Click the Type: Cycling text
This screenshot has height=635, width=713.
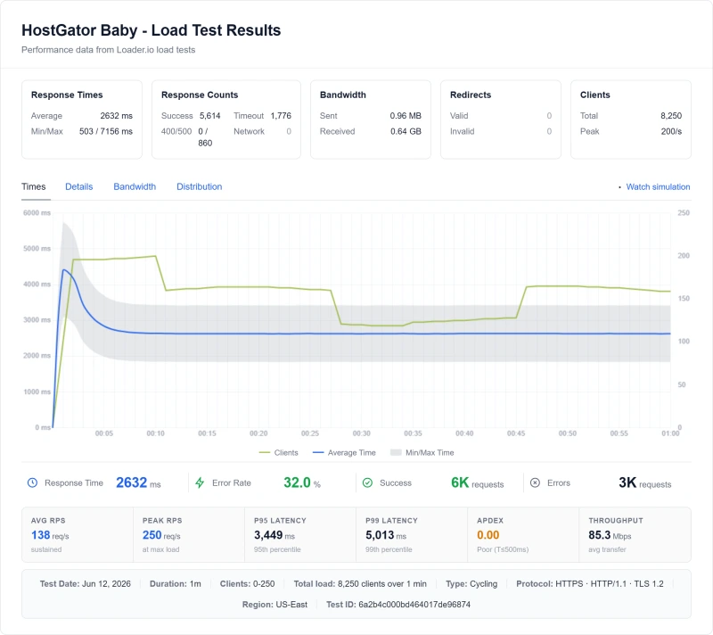471,583
